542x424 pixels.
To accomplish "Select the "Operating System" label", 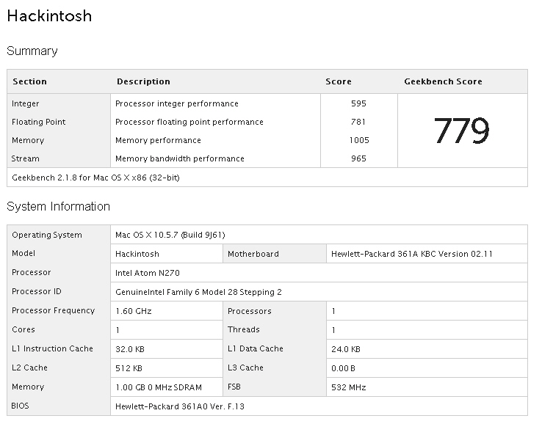I will 47,235.
